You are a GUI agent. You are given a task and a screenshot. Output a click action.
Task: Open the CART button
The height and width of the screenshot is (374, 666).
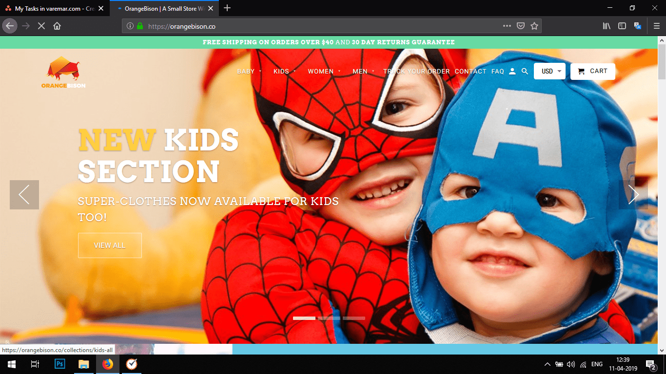coord(593,72)
